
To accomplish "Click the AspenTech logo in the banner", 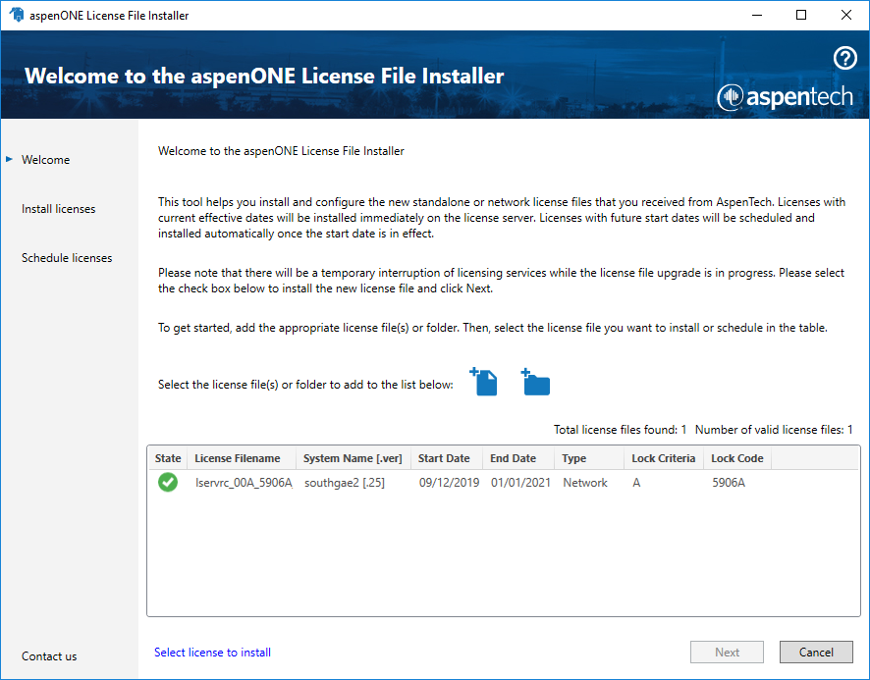I will click(x=785, y=96).
